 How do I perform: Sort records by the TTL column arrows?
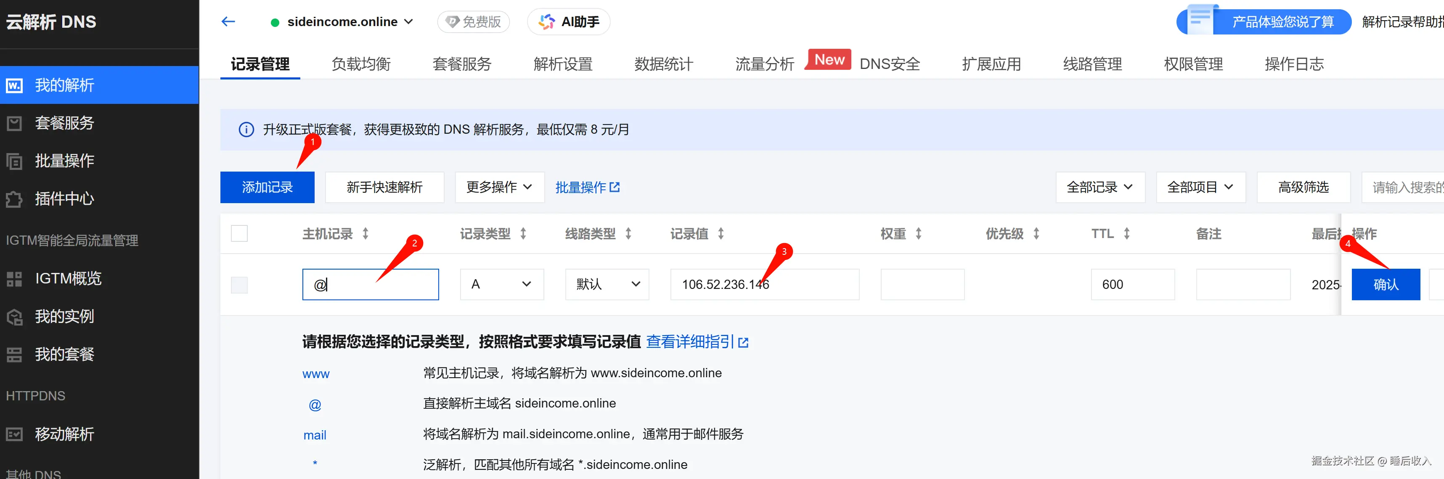pyautogui.click(x=1126, y=234)
